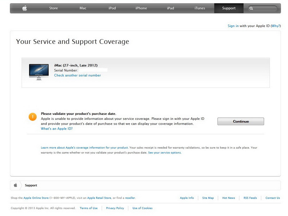Click the Apple logo in navigation bar
This screenshot has width=288, height=216.
[x=25, y=8]
